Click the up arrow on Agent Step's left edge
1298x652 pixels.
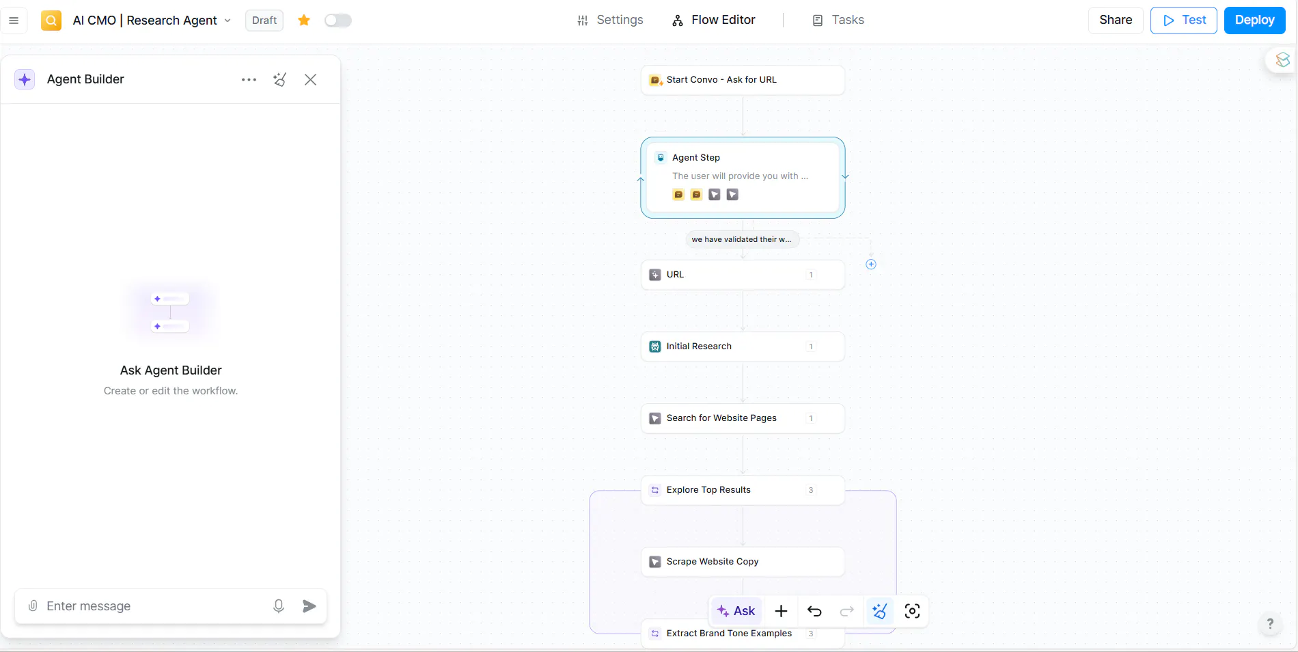pos(641,180)
